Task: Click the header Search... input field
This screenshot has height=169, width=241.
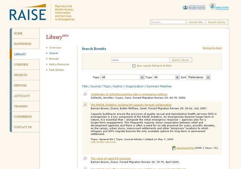Action: pos(168,22)
